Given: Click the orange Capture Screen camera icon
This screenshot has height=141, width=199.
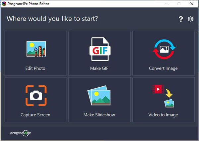Looking at the screenshot, I should pyautogui.click(x=36, y=96).
